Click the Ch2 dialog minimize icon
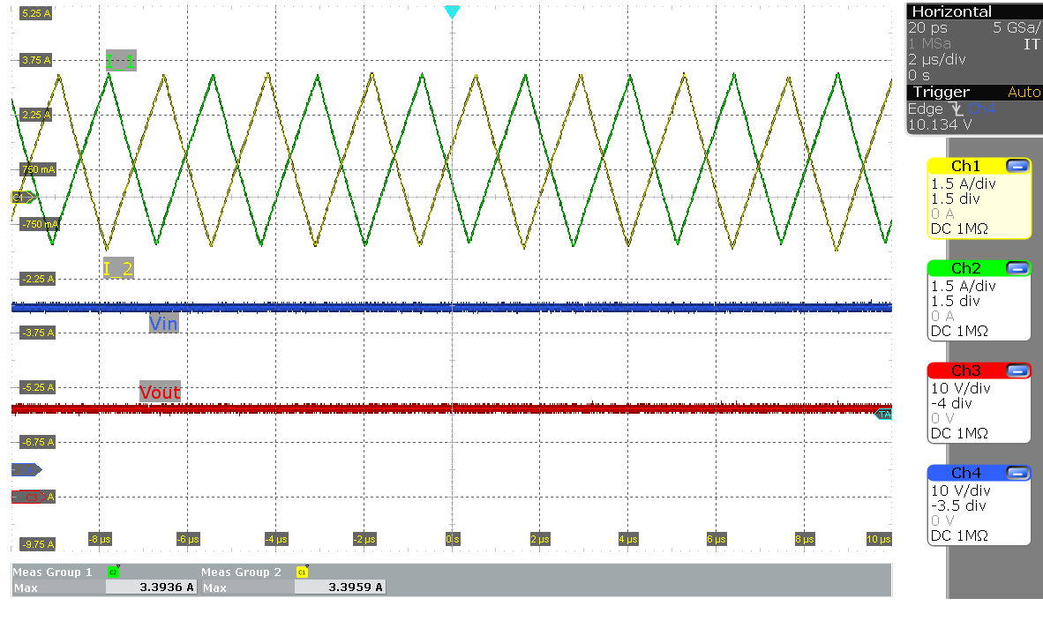The width and height of the screenshot is (1043, 636). (x=1019, y=268)
